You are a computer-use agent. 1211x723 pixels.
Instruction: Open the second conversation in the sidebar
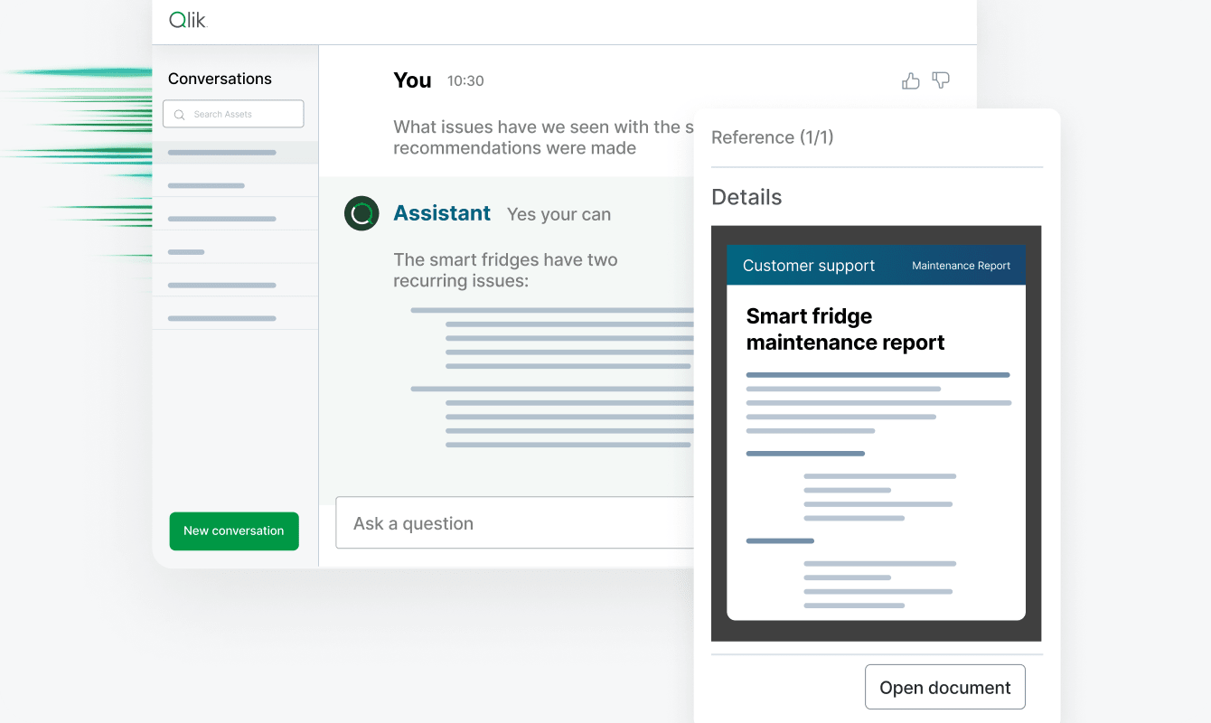click(x=207, y=185)
